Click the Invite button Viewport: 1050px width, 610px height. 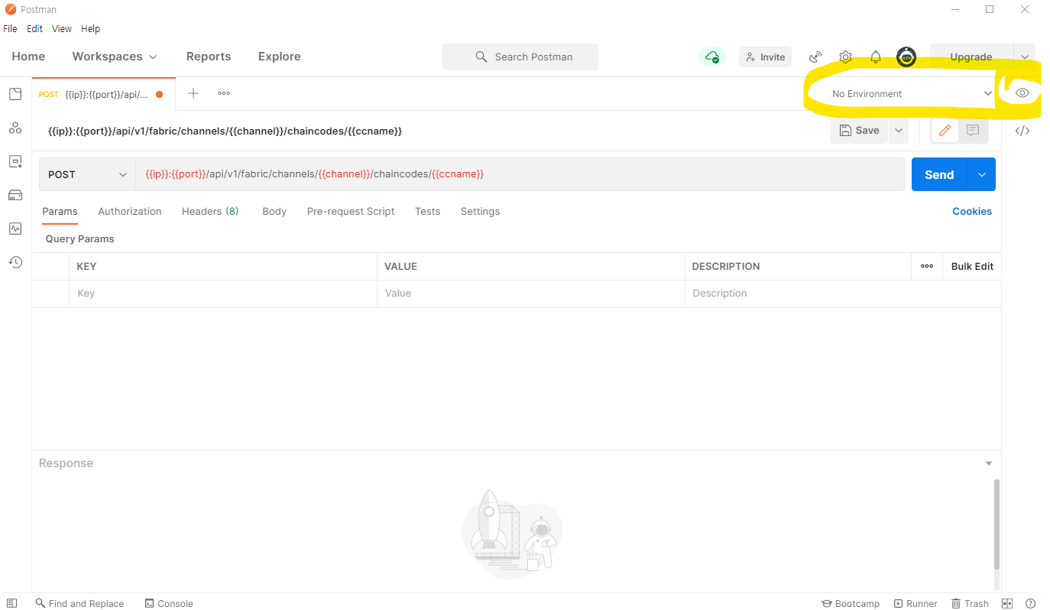click(766, 57)
